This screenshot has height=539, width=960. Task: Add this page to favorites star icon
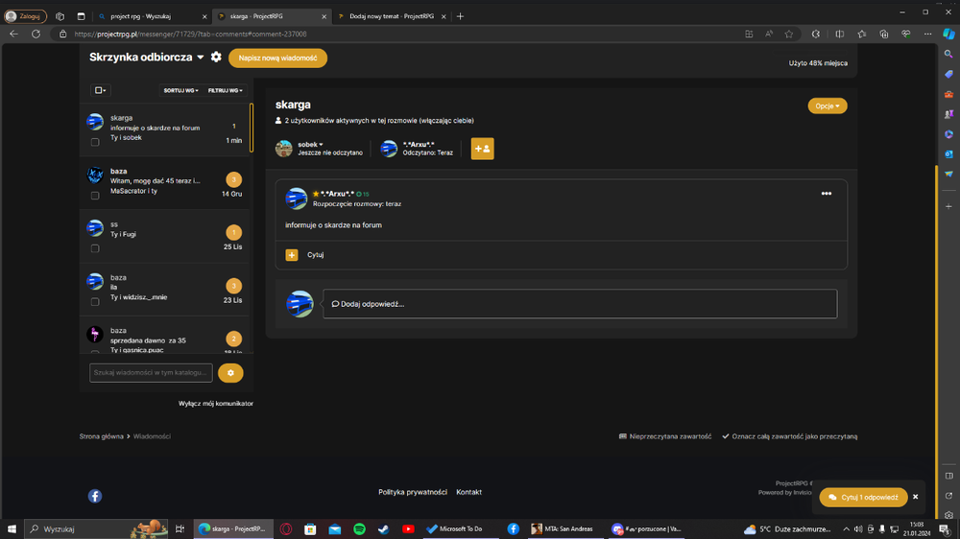[788, 35]
